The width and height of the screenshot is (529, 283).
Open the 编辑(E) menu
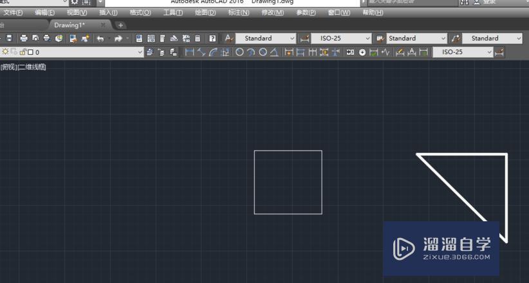tap(44, 13)
